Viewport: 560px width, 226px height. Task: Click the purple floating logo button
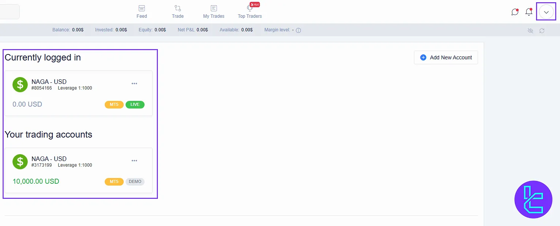[533, 199]
